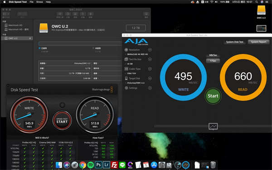Click the 545.9 write speed readout
272x170 pixels.
point(29,123)
